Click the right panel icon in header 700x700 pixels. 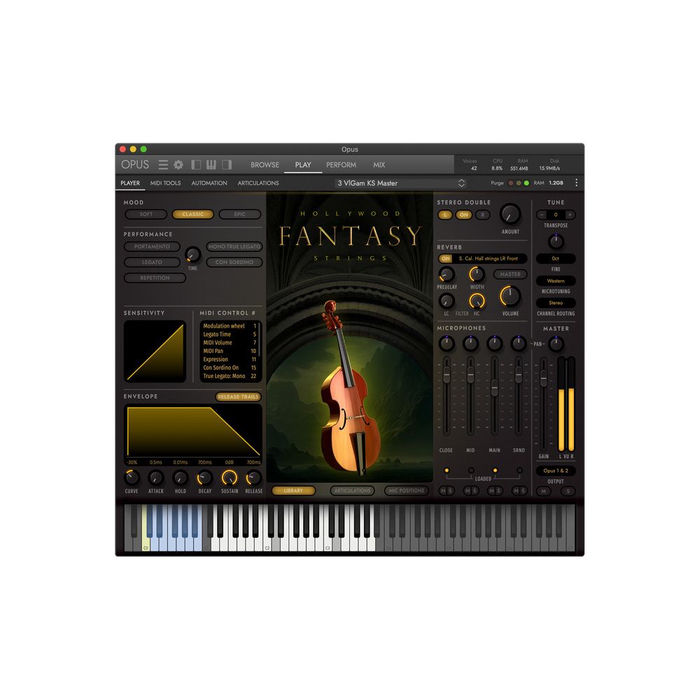(227, 165)
